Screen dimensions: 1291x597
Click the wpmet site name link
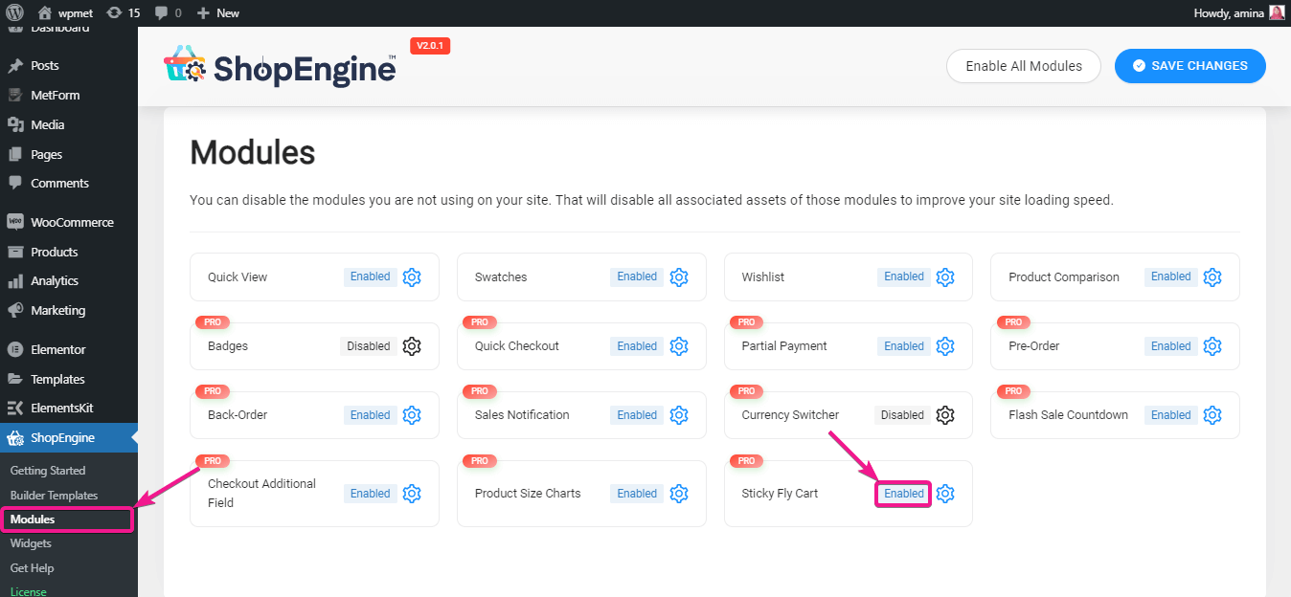66,13
